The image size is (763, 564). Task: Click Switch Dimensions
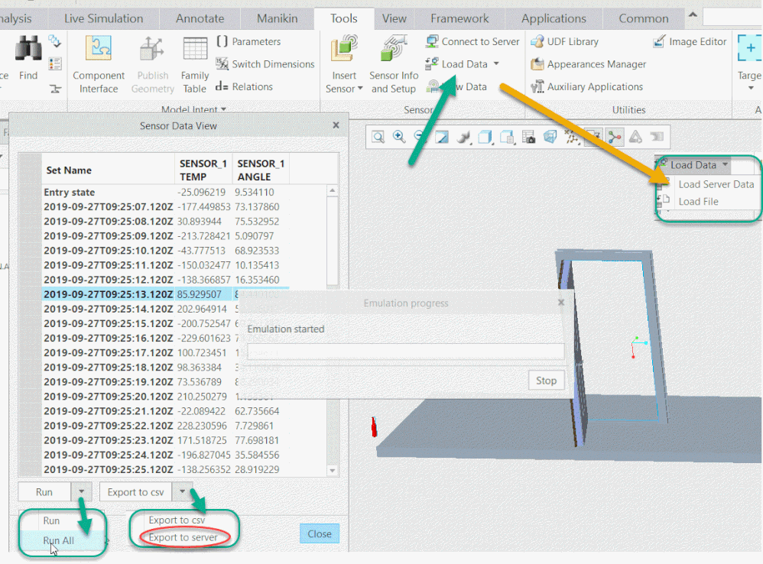tap(265, 64)
